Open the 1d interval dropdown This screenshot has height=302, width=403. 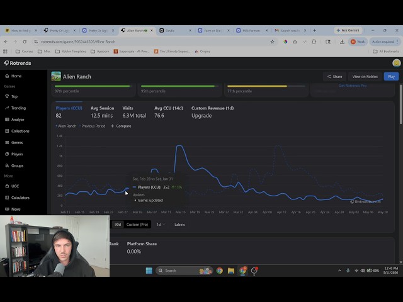(161, 225)
